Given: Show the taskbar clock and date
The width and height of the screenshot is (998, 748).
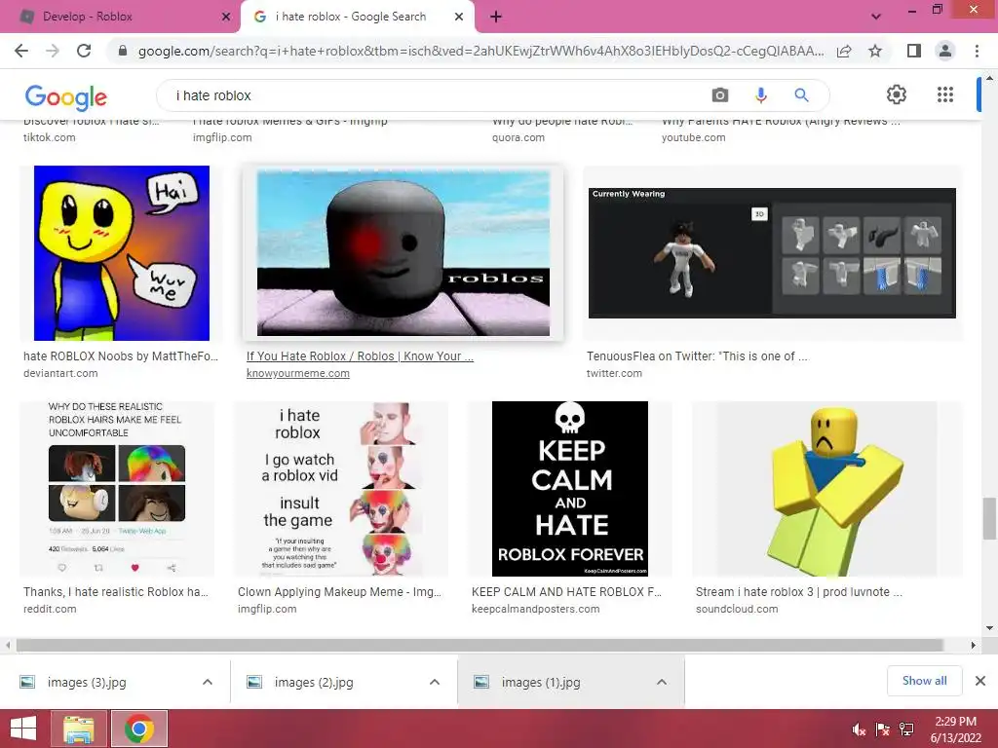Looking at the screenshot, I should (955, 729).
